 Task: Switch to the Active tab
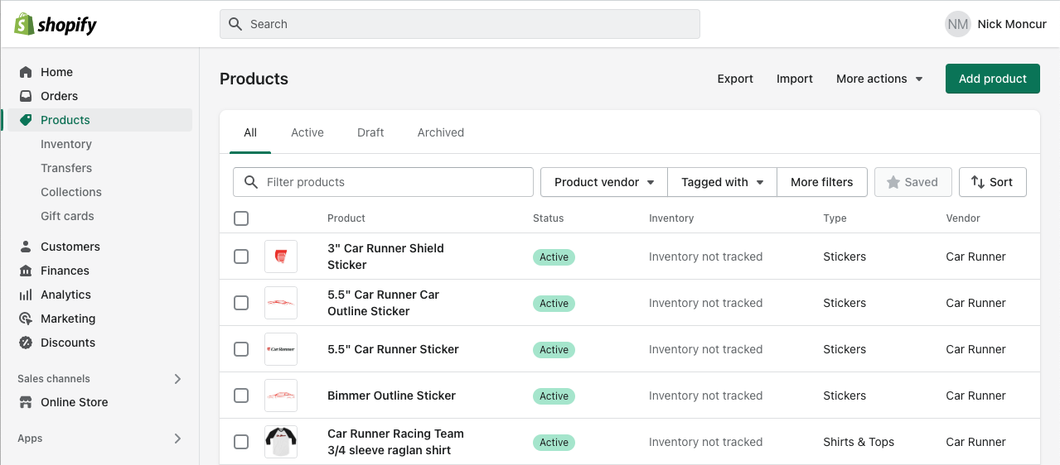(307, 132)
